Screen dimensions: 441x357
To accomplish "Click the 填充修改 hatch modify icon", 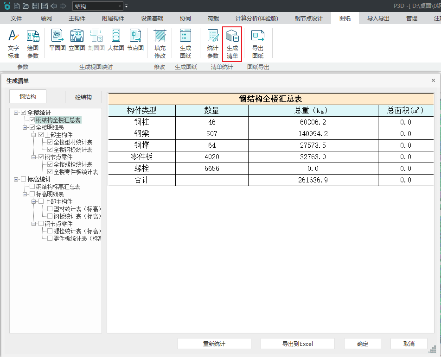I will click(x=160, y=44).
